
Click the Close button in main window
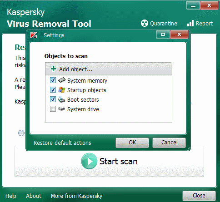[x=199, y=196]
